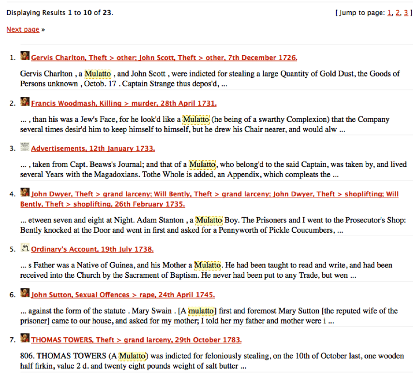This screenshot has width=418, height=373.
Task: Click the portrait icon beside Gervis Charlton result
Action: coord(25,55)
